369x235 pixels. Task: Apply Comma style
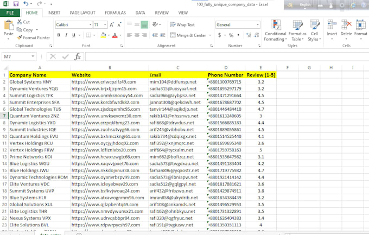[239, 35]
